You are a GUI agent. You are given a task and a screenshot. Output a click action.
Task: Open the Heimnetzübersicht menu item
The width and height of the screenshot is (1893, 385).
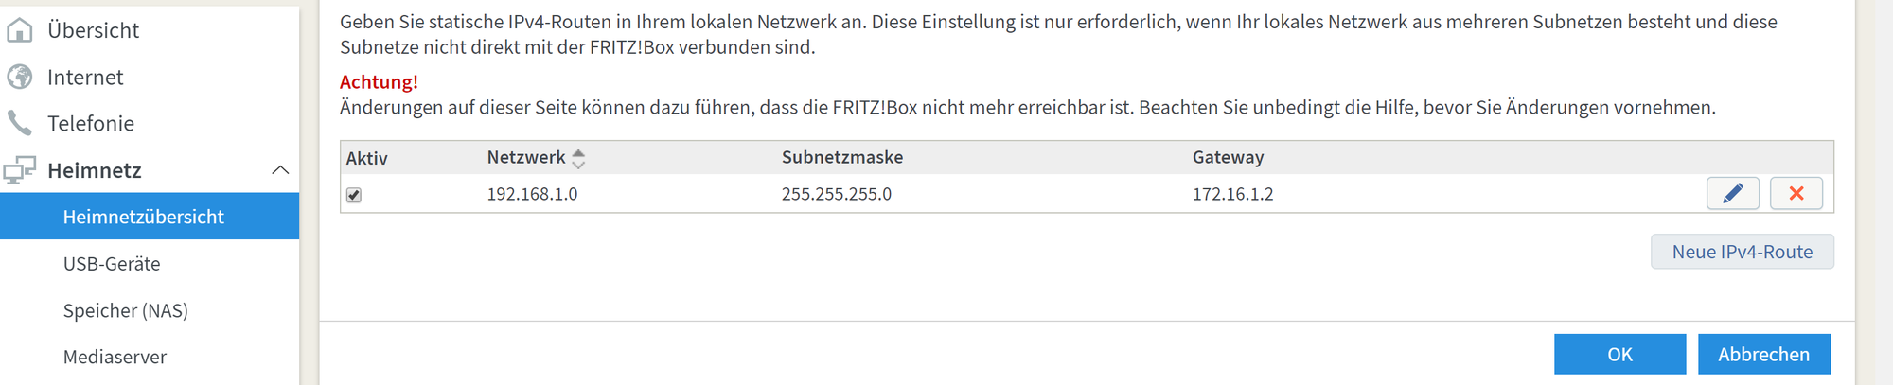[143, 217]
